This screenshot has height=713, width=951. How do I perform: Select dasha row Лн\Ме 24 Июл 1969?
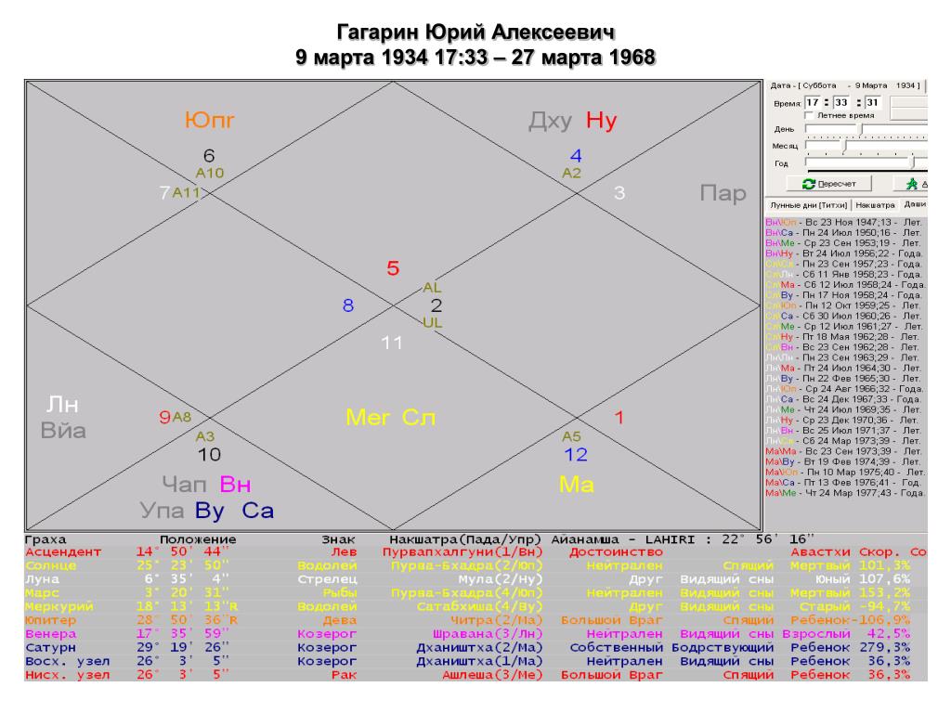point(844,409)
